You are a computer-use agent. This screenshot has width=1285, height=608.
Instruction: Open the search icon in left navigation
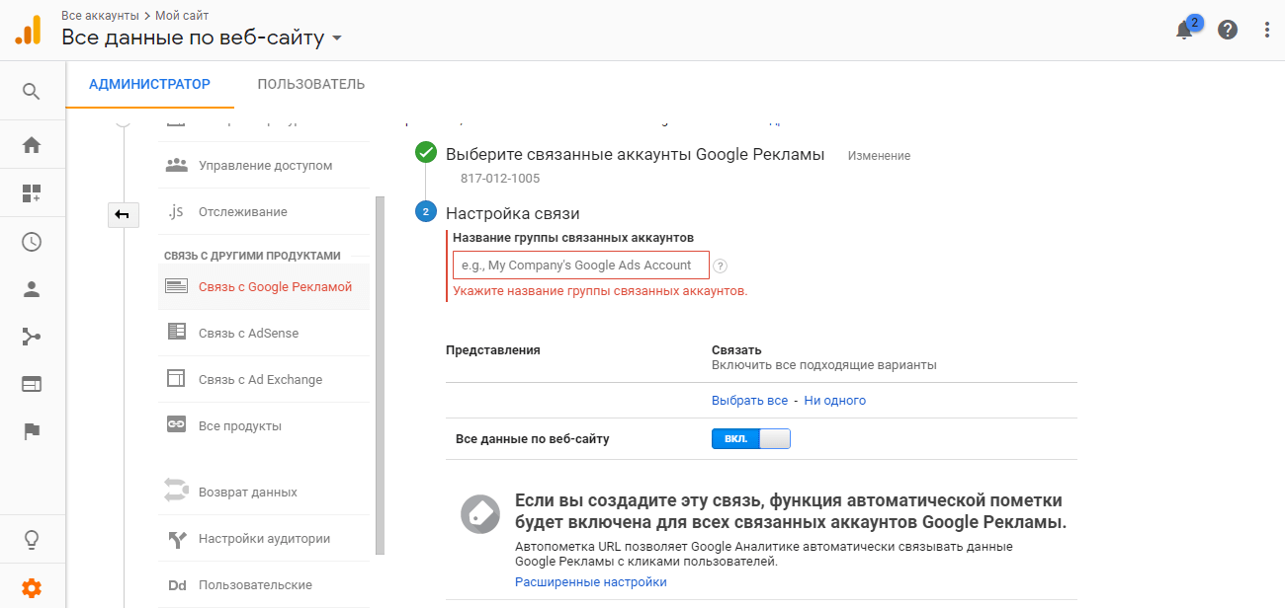pos(31,90)
